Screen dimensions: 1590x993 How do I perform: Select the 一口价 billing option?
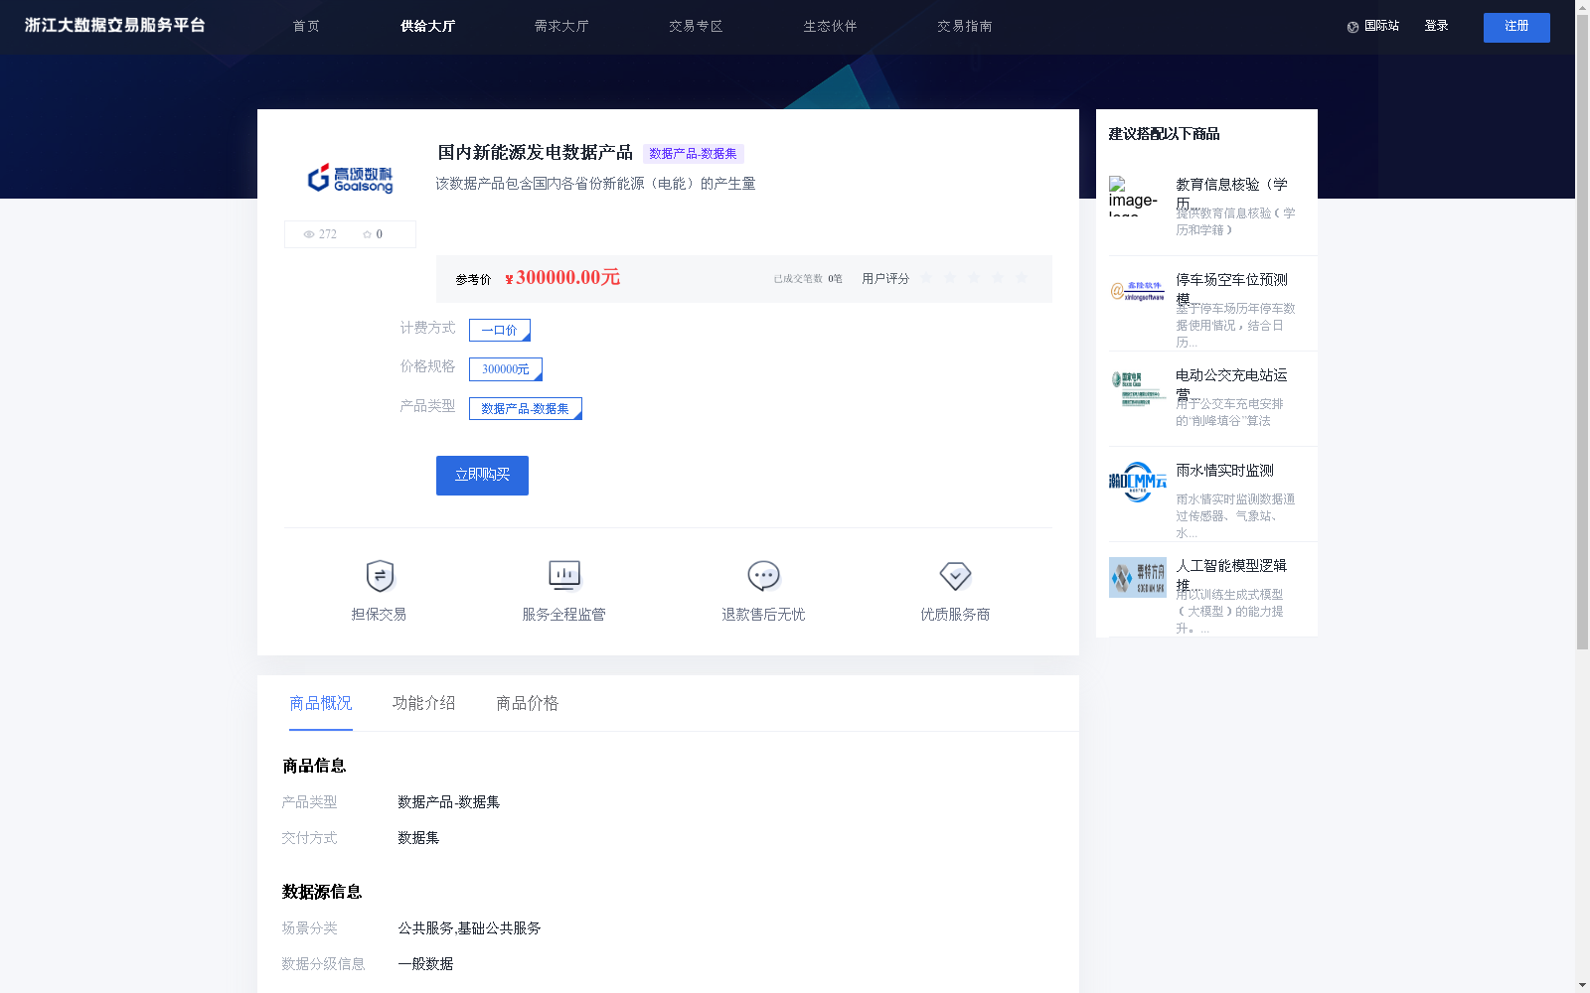[x=500, y=330]
